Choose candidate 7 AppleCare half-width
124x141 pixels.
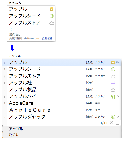tap(62, 103)
